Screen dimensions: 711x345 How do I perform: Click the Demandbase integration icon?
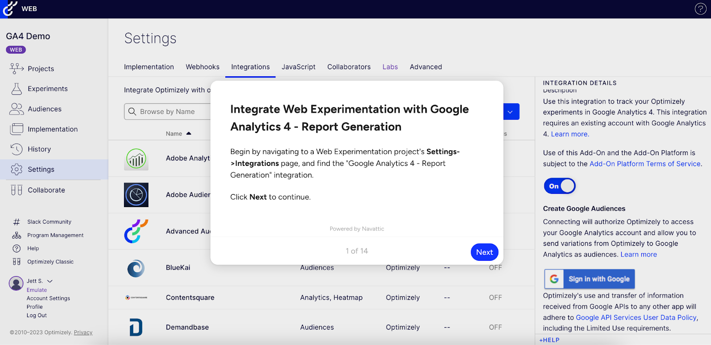pyautogui.click(x=136, y=327)
